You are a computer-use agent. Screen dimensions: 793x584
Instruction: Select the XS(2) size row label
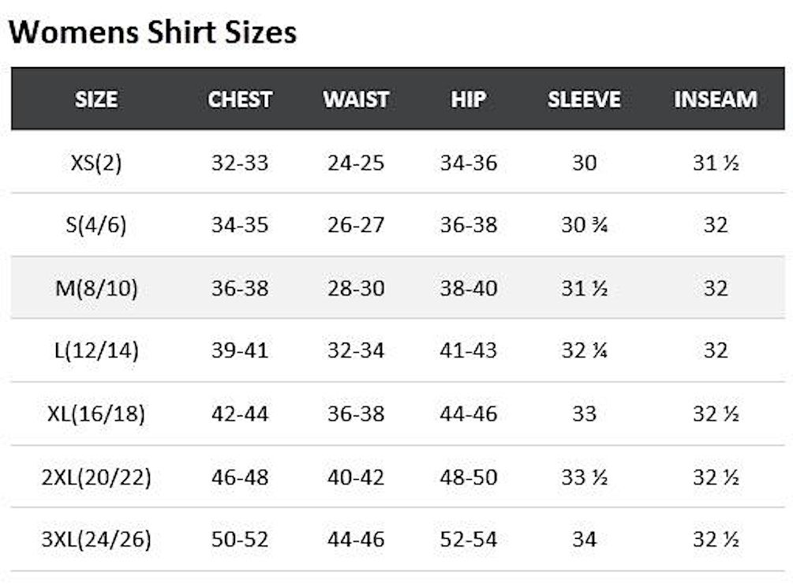(x=96, y=163)
